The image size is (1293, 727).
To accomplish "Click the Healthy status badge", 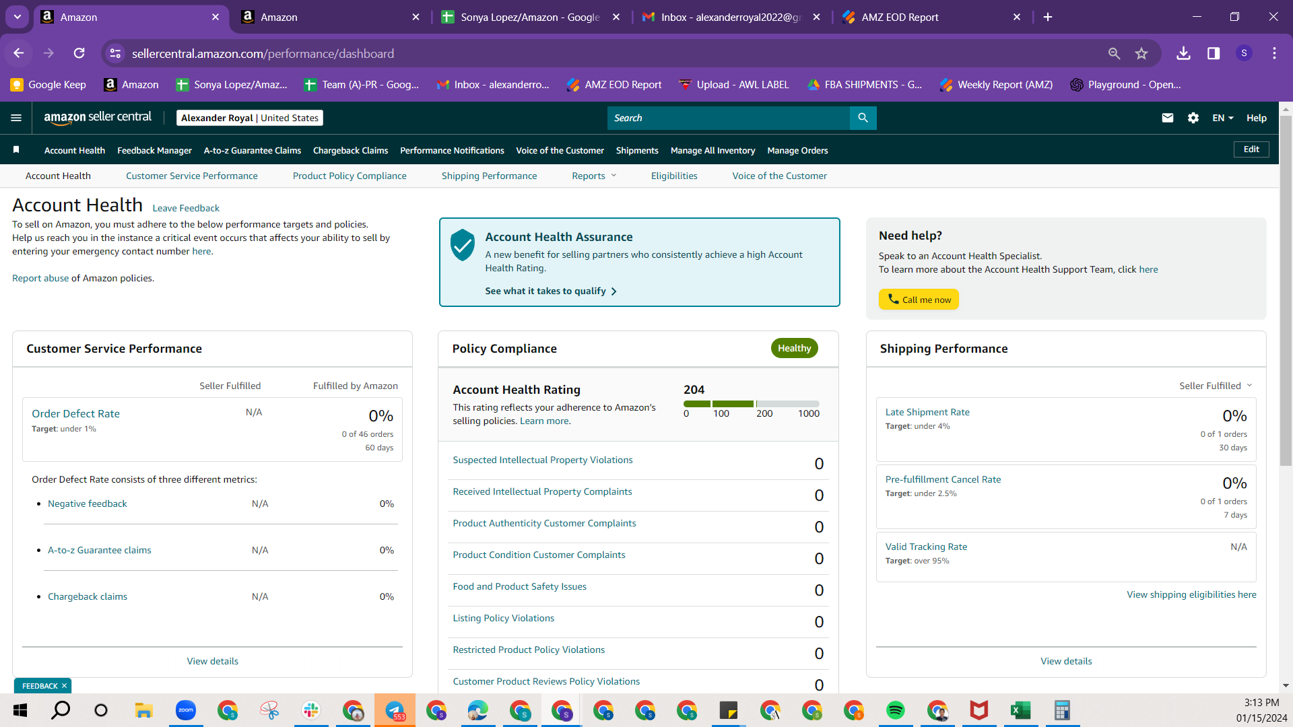I will click(x=794, y=348).
